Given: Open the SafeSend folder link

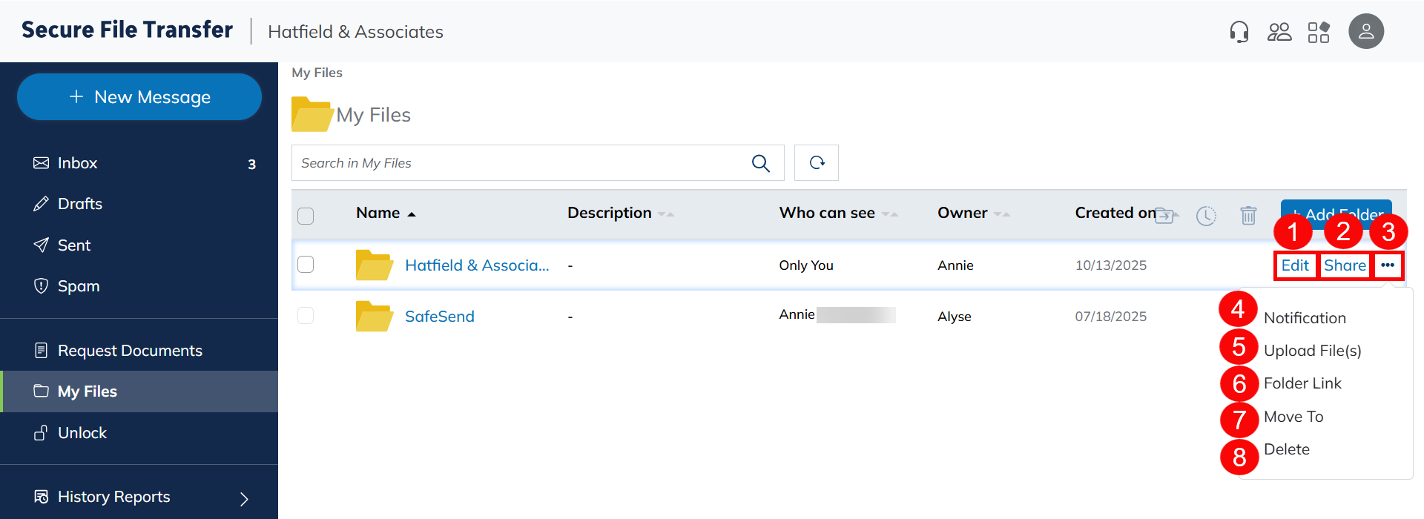Looking at the screenshot, I should [439, 317].
